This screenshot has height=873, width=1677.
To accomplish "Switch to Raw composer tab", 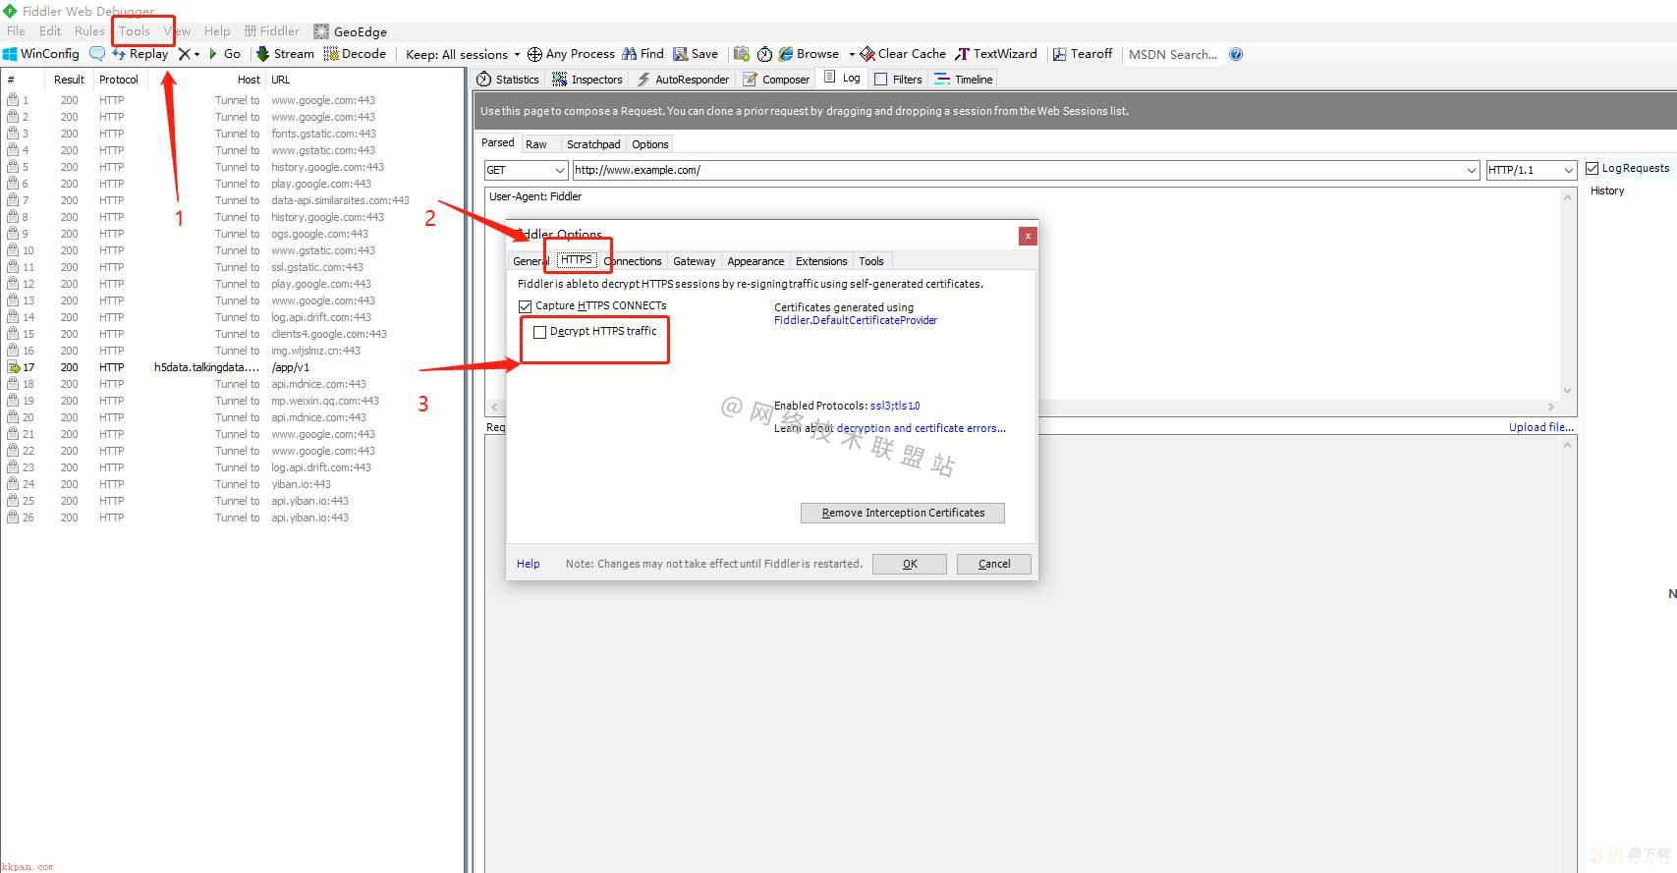I will click(x=536, y=144).
